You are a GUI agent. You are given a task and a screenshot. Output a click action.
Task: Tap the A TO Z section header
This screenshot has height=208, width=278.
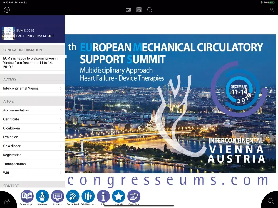33,101
